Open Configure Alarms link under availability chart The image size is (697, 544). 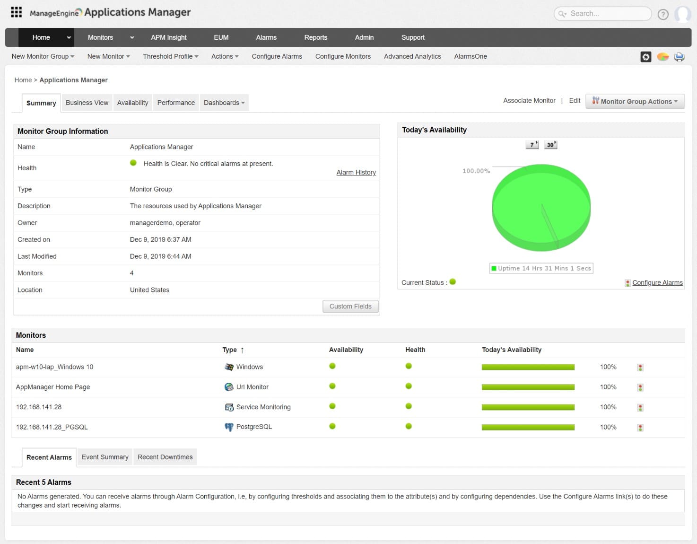click(x=657, y=282)
